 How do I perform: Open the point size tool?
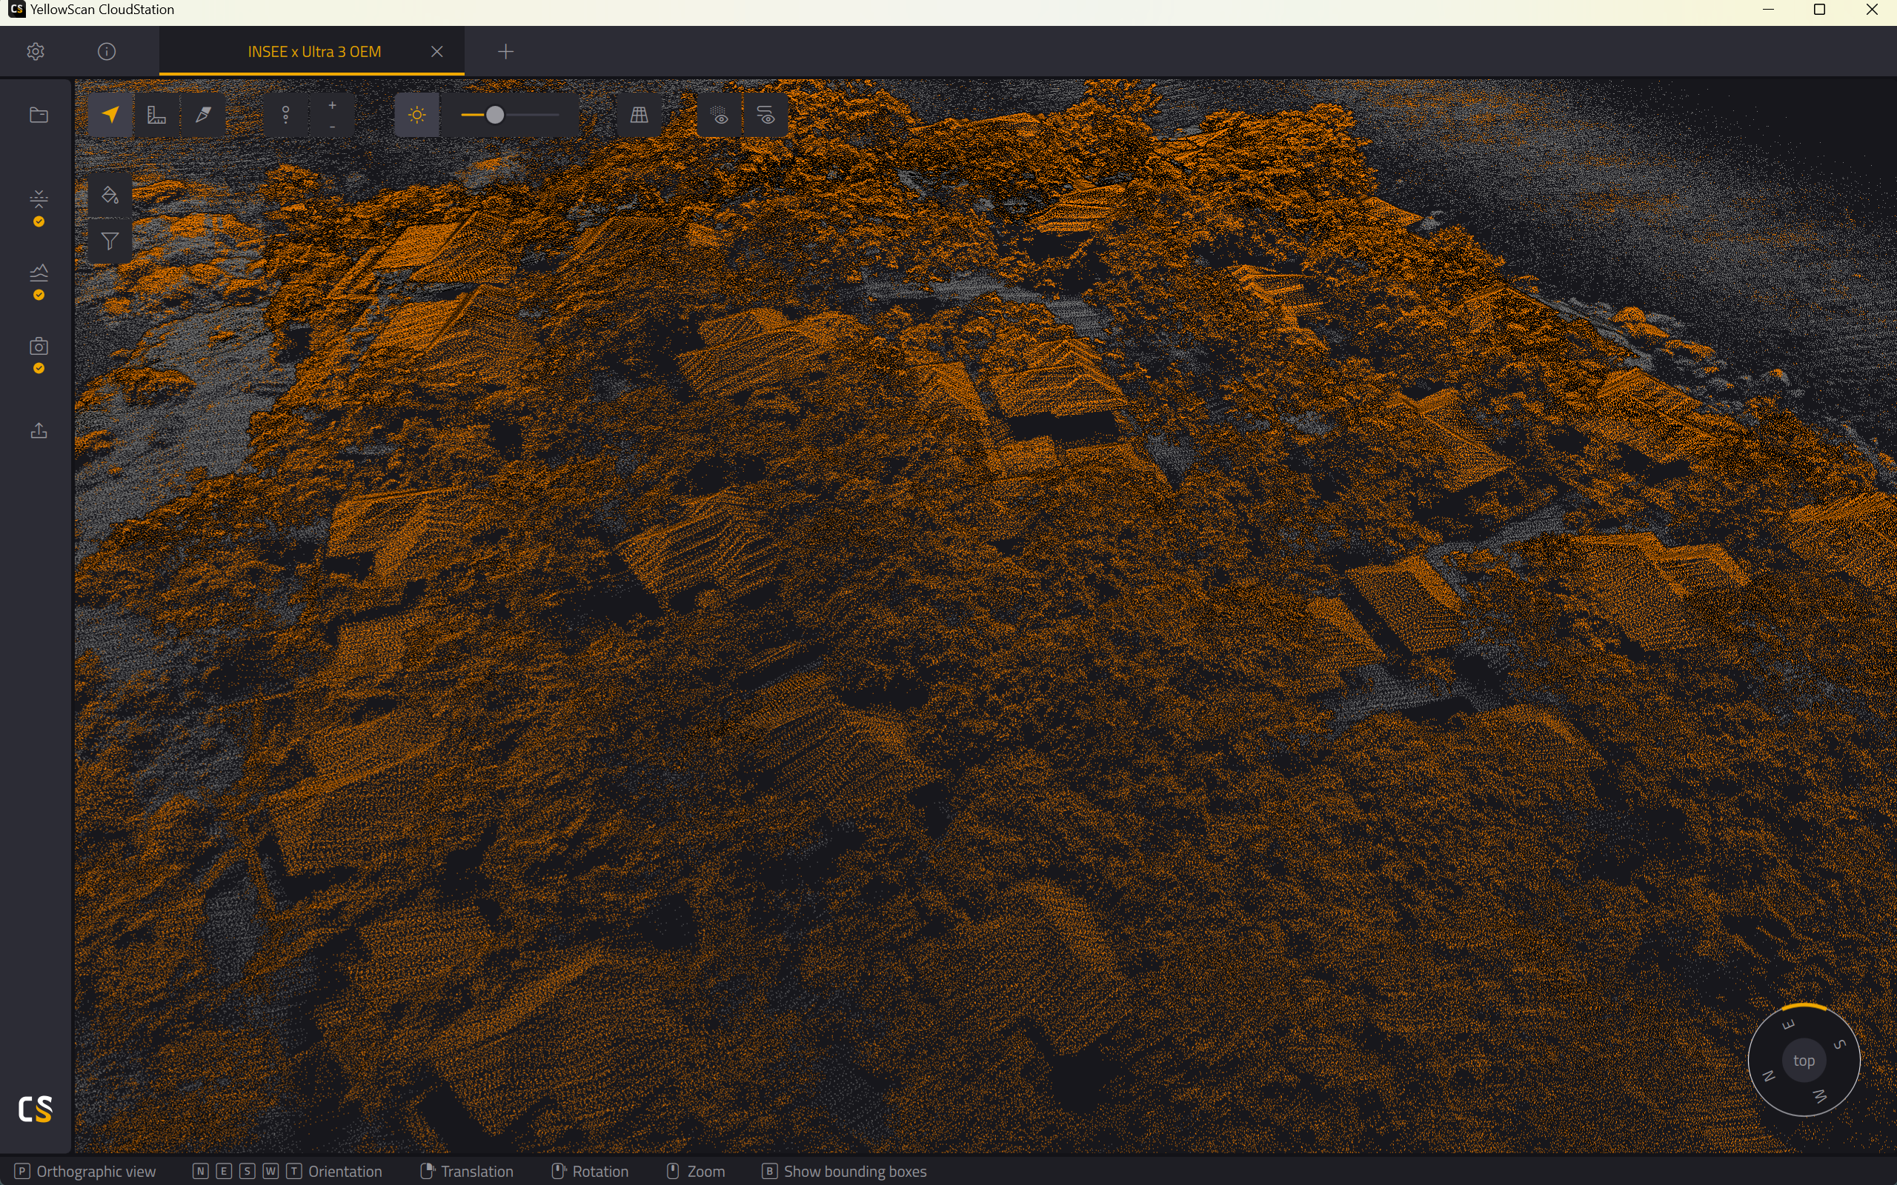(286, 116)
